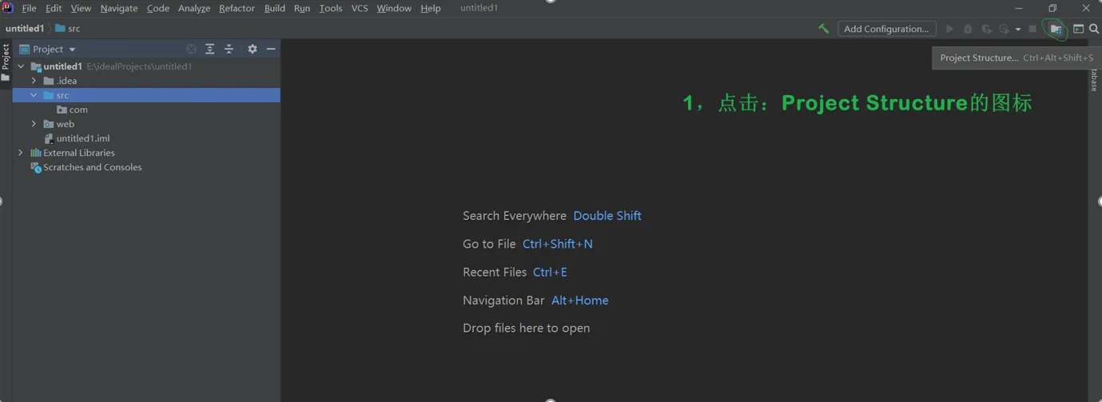This screenshot has height=402, width=1102.
Task: Open the Edit menu
Action: [54, 8]
